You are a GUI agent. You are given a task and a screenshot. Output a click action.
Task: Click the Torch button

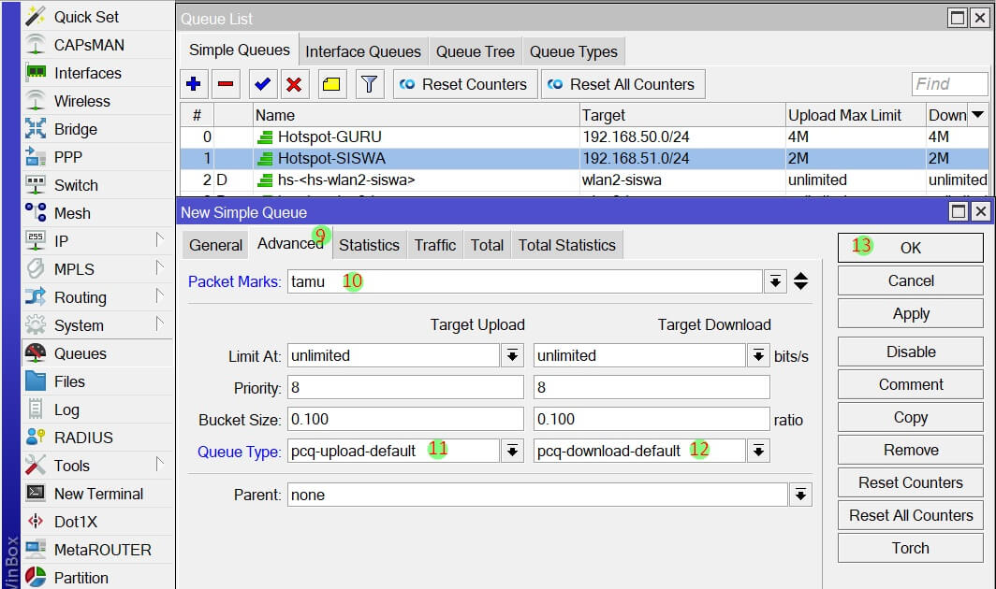pyautogui.click(x=910, y=548)
